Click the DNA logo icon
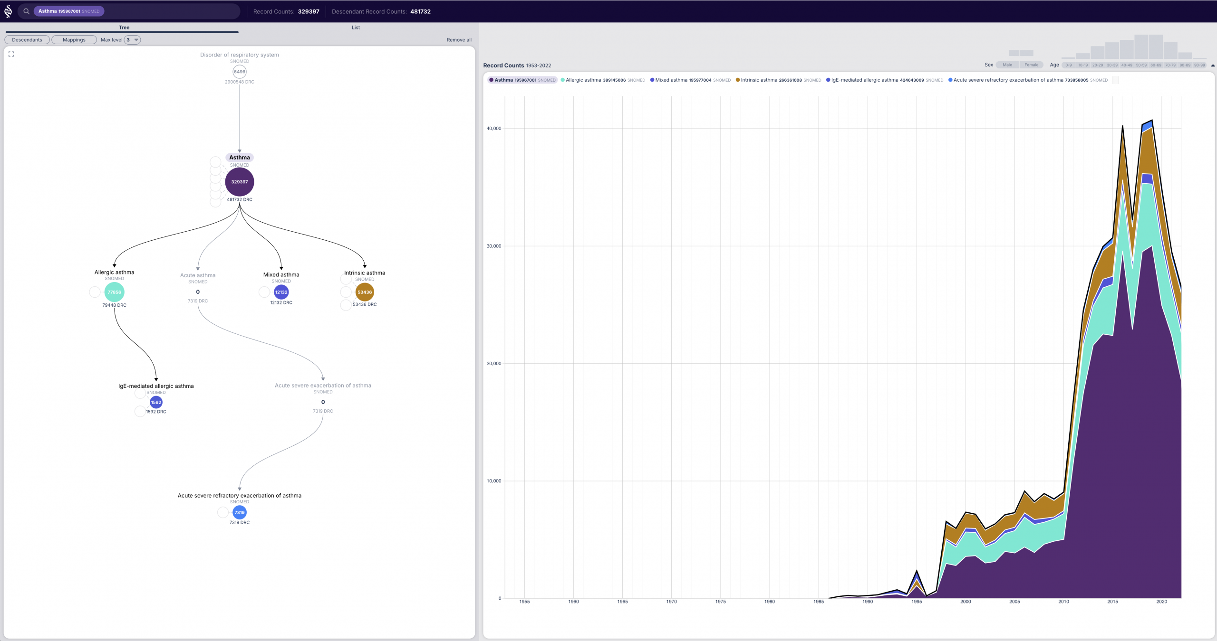The image size is (1217, 641). 8,11
